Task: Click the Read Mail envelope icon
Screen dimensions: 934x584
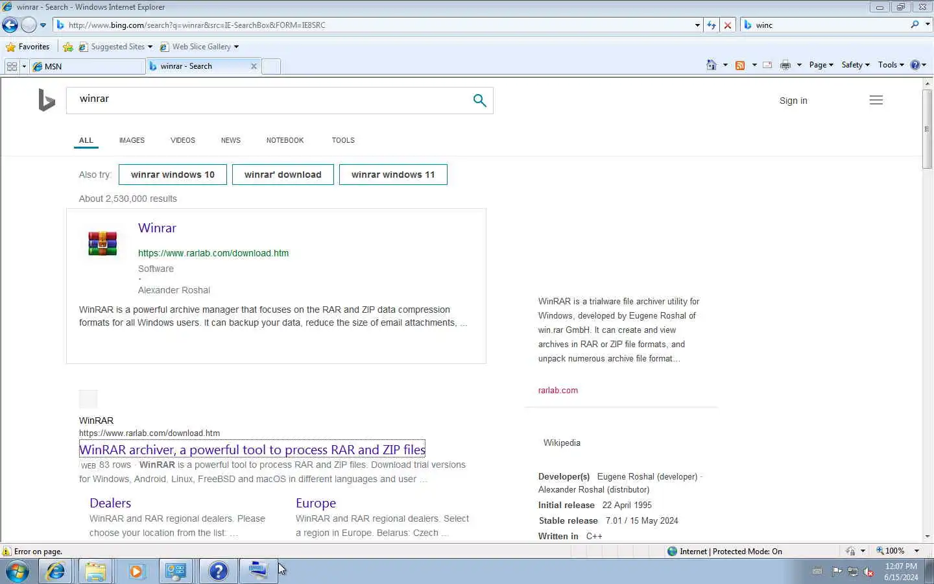Action: [x=767, y=65]
